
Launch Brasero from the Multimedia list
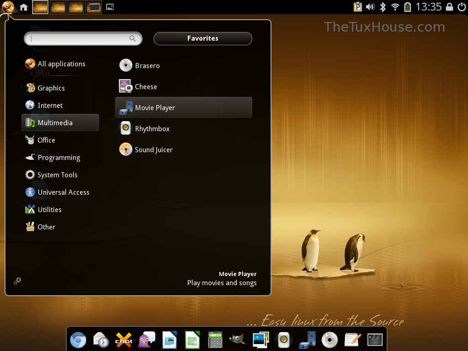point(147,66)
